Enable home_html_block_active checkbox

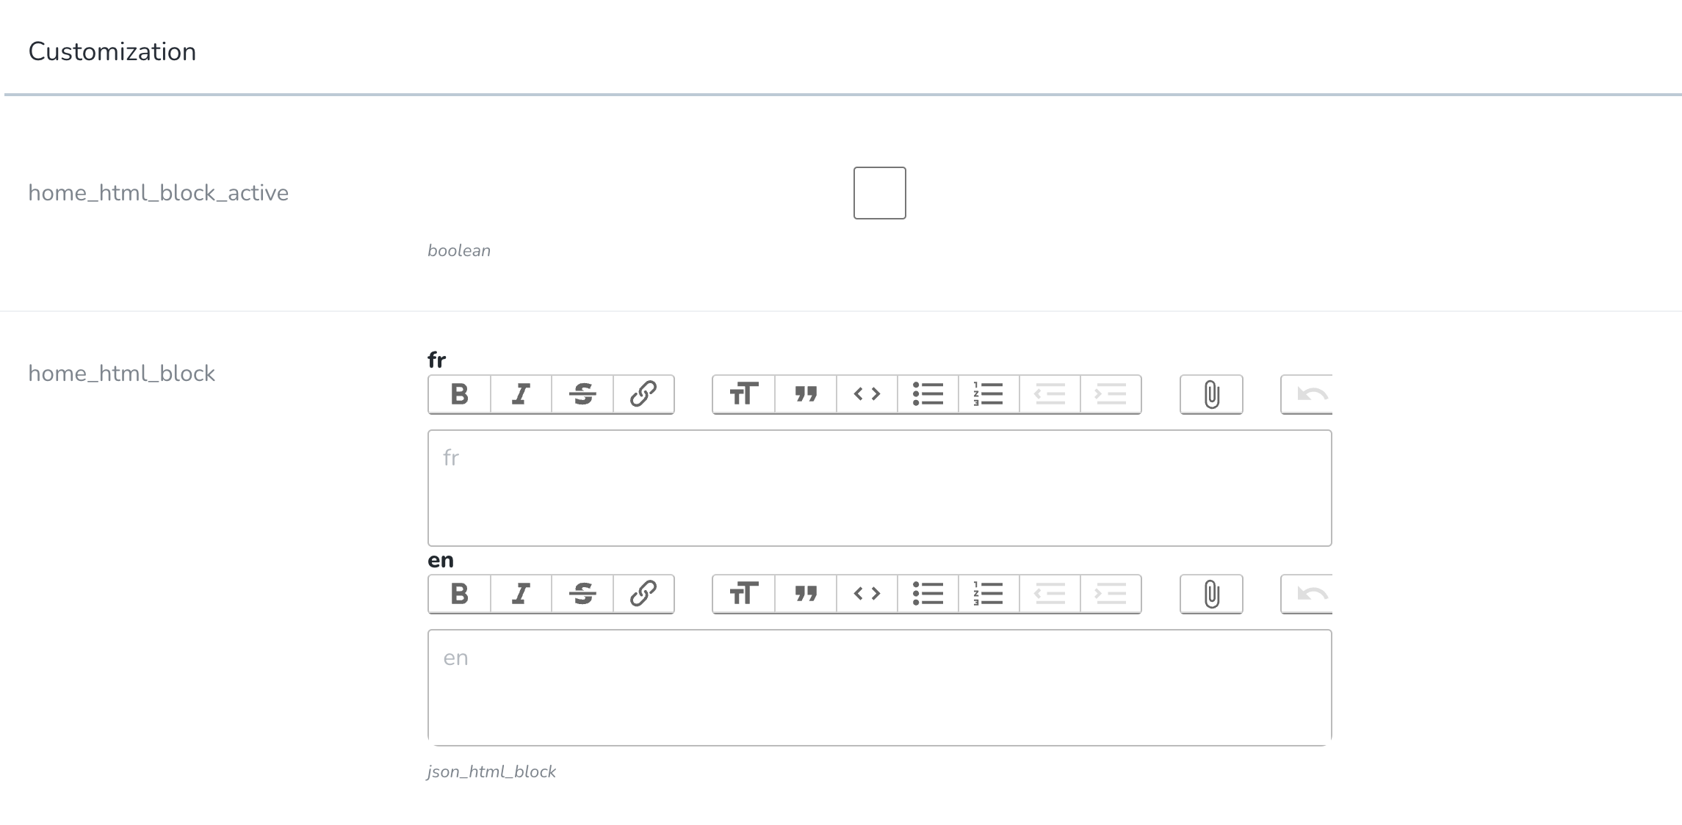coord(879,193)
